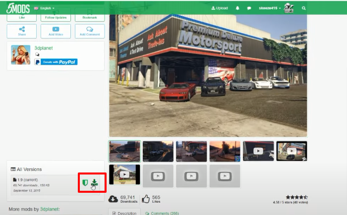Click the Upload link in header
This screenshot has height=215, width=347.
220,8
